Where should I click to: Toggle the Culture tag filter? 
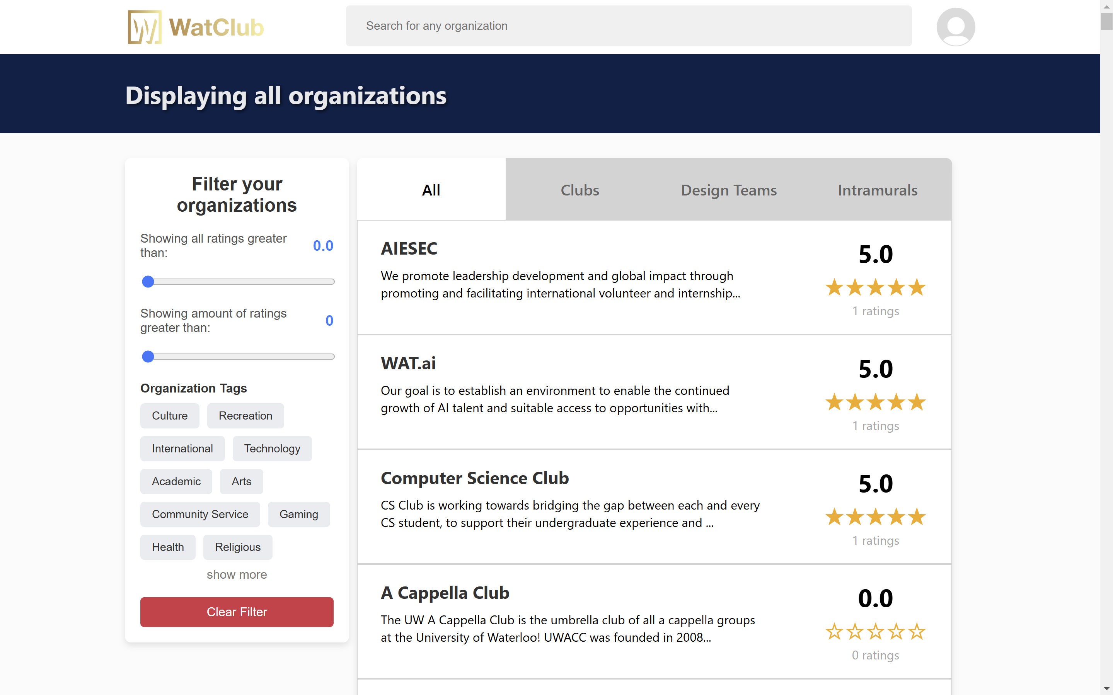coord(170,416)
